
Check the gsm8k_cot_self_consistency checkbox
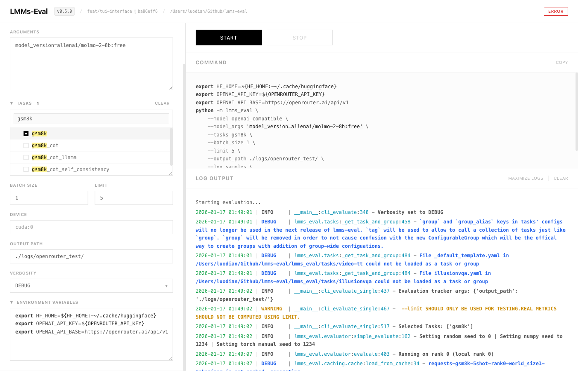click(26, 169)
